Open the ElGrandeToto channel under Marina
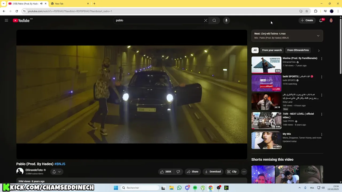The width and height of the screenshot is (342, 192). (x=289, y=62)
